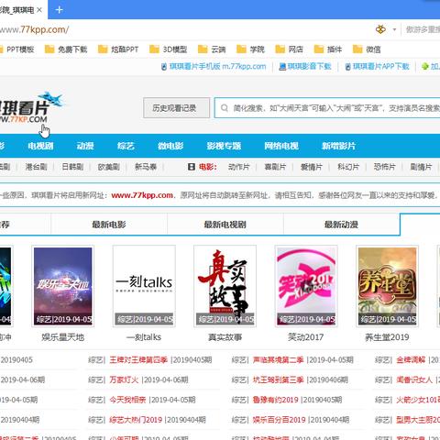Select the 欧美剧 subcategory

[x=109, y=167]
